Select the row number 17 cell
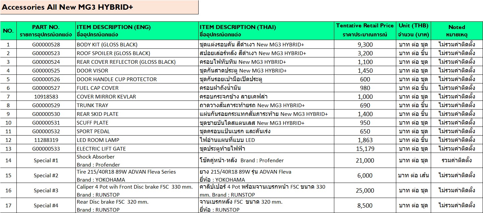This screenshot has width=483, height=213. click(8, 205)
